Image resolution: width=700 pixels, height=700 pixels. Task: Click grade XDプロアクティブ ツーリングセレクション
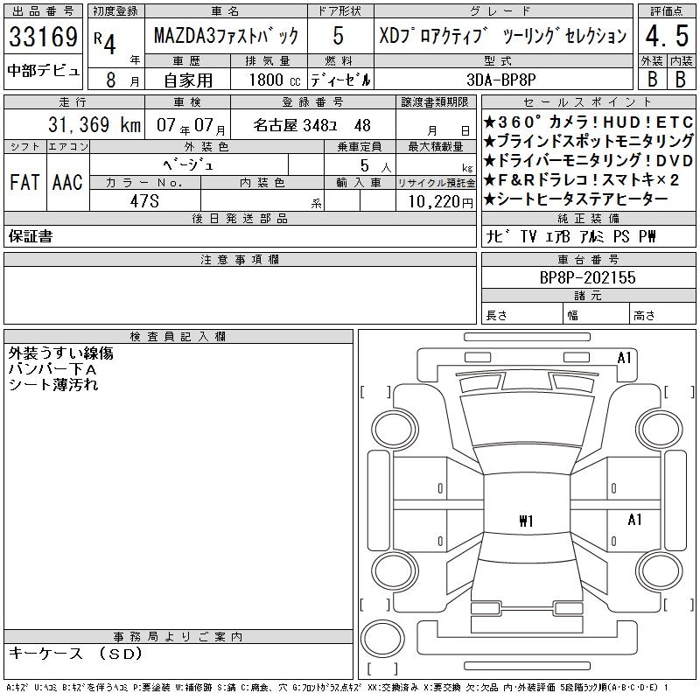(503, 36)
